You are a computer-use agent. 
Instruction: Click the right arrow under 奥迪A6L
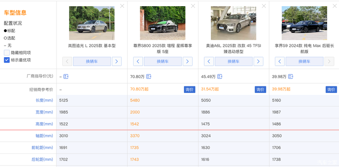click(x=258, y=61)
